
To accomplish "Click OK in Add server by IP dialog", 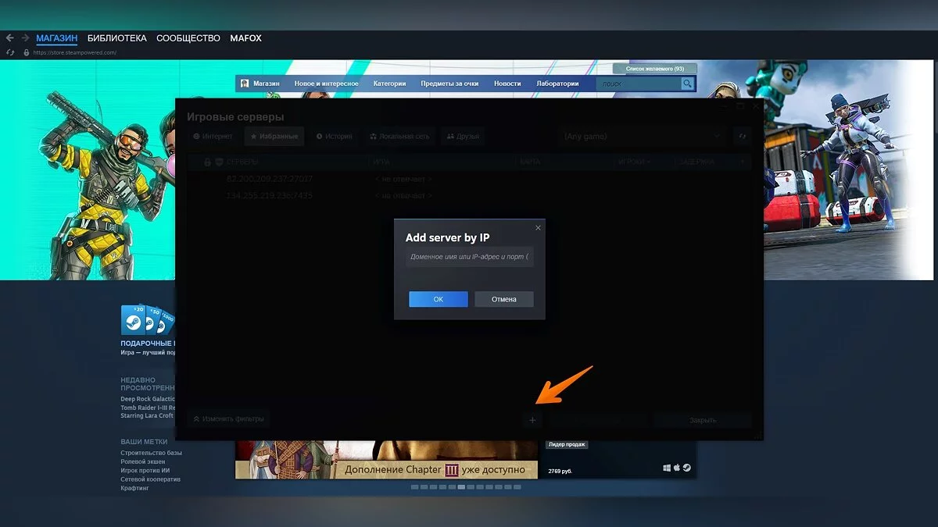I will point(439,299).
